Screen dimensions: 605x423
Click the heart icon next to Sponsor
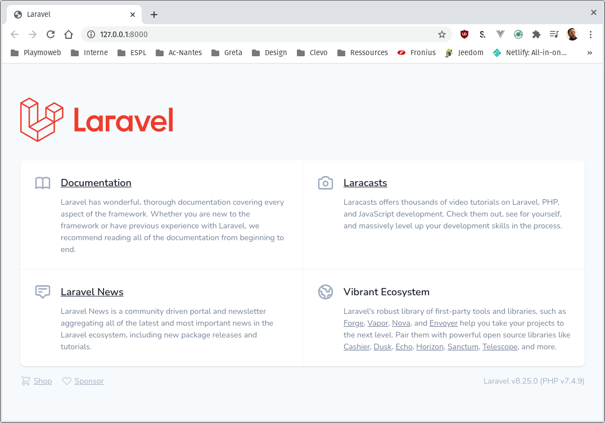point(66,381)
